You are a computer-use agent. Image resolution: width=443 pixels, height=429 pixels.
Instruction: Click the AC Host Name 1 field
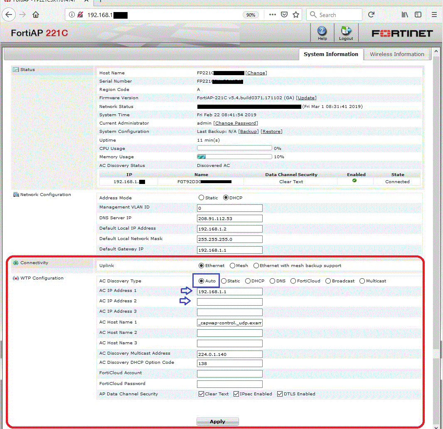click(230, 323)
